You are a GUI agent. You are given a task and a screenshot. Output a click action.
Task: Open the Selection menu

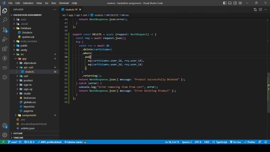click(x=28, y=3)
